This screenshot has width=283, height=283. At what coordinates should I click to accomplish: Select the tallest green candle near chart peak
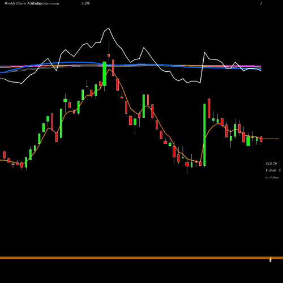104,74
